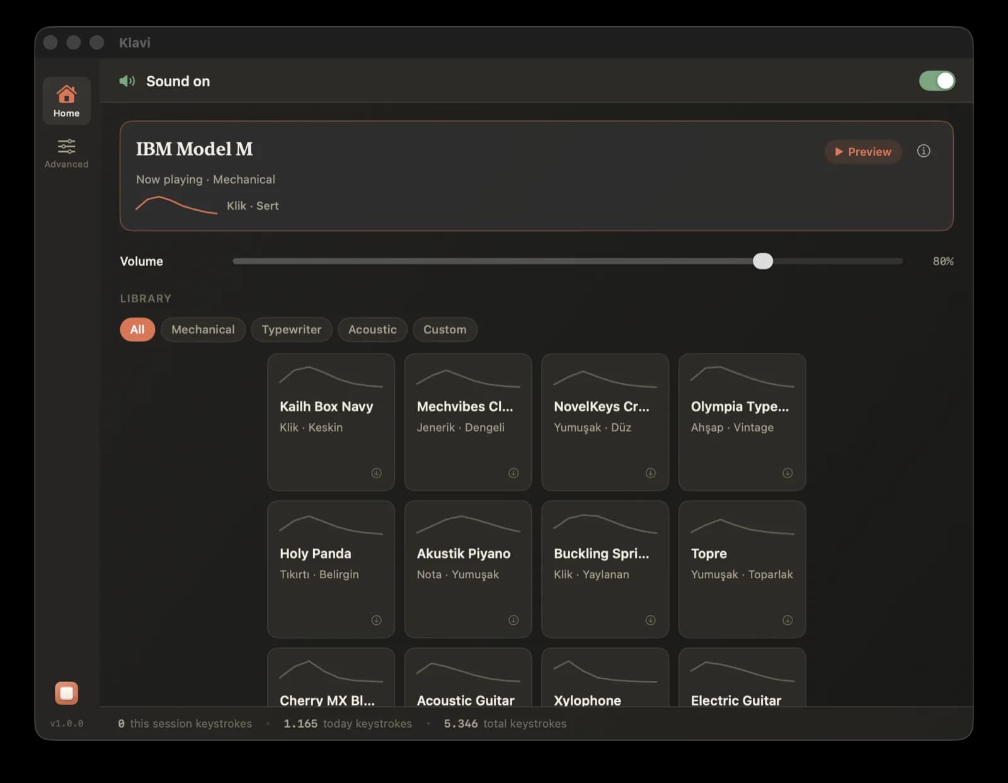Select the Kailh Box Navy card
The width and height of the screenshot is (1008, 783).
point(331,422)
